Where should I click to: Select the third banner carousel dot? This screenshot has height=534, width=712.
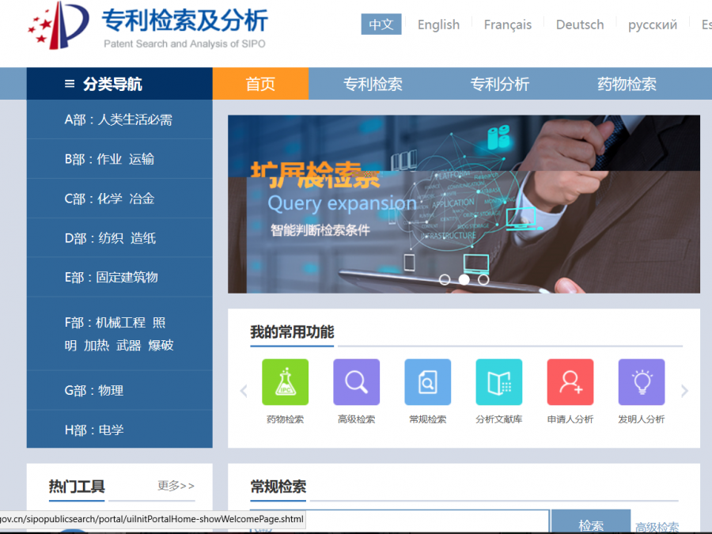coord(483,279)
